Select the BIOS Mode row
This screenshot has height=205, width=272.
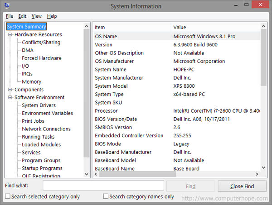[x=177, y=144]
